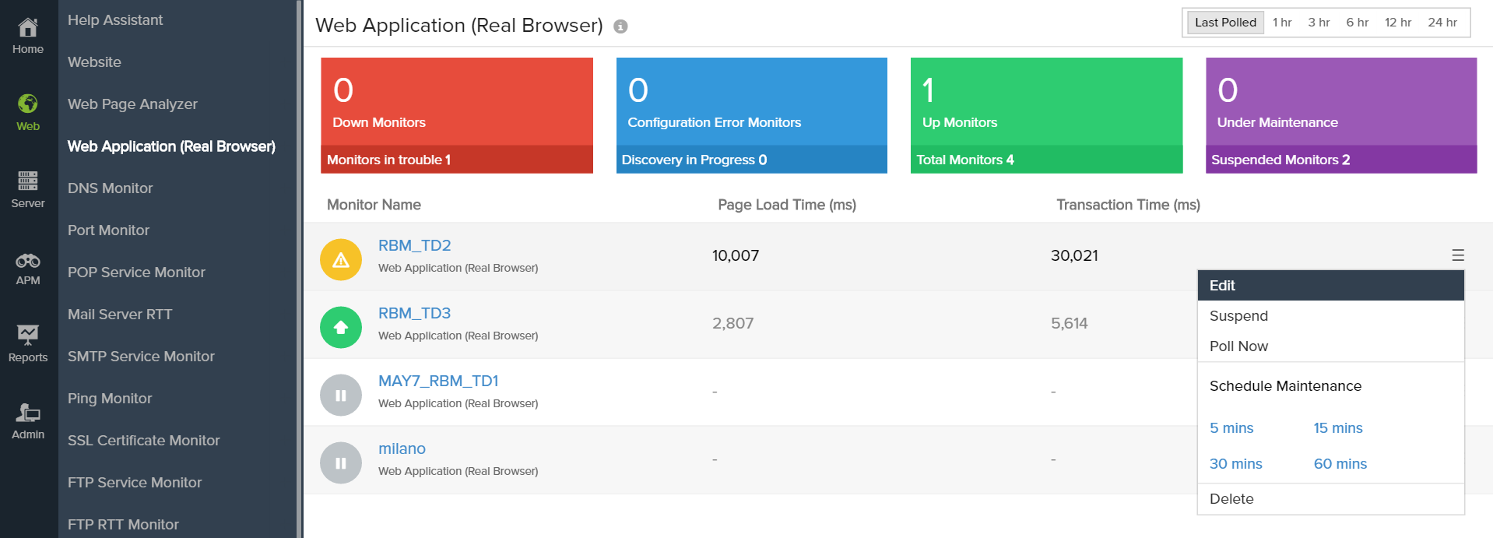Open the hamburger actions menu for RBM_TD2
The height and width of the screenshot is (538, 1493).
click(x=1458, y=255)
